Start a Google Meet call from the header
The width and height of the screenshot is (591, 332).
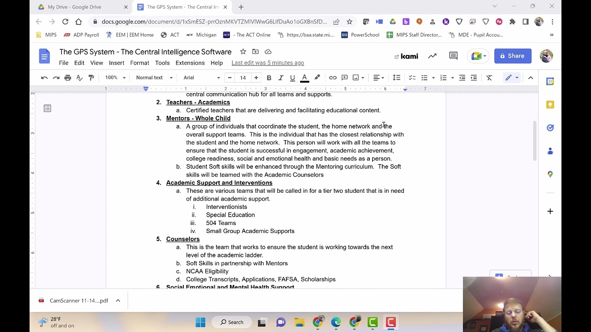[x=479, y=56]
